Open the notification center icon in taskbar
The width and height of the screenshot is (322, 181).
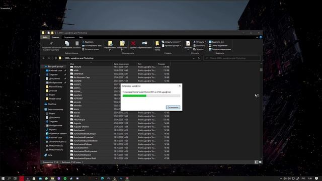click(x=316, y=178)
